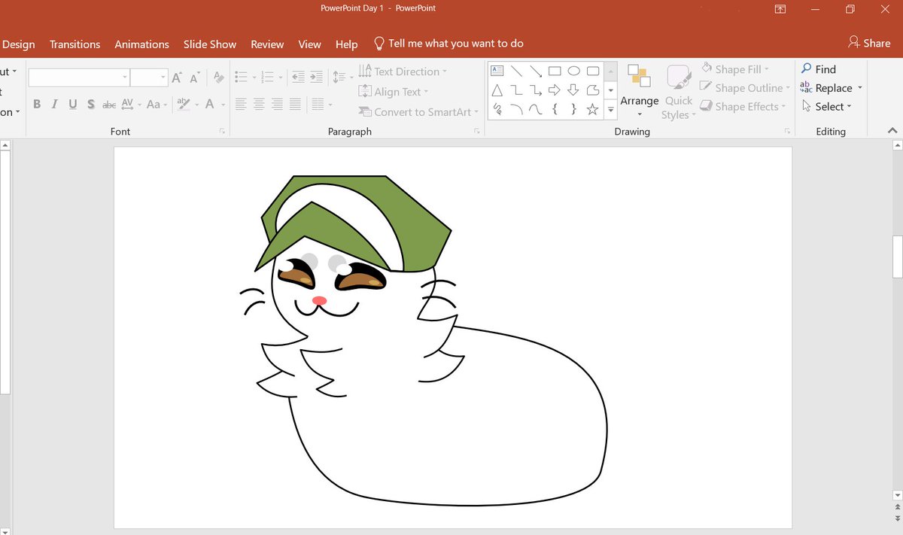Justify the text alignment

click(x=296, y=105)
